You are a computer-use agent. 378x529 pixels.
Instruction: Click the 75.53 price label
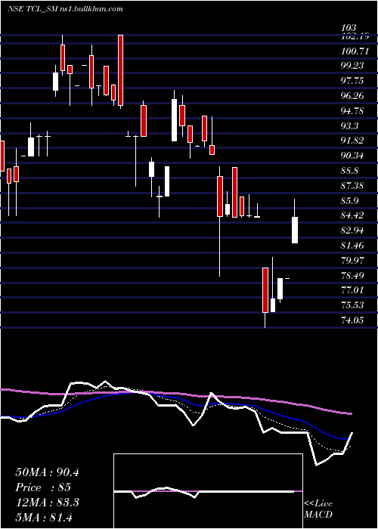click(x=353, y=305)
